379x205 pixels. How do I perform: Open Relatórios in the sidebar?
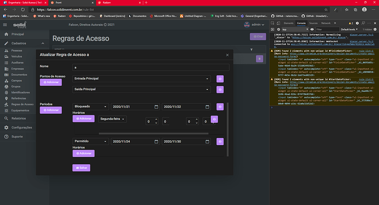(19, 119)
